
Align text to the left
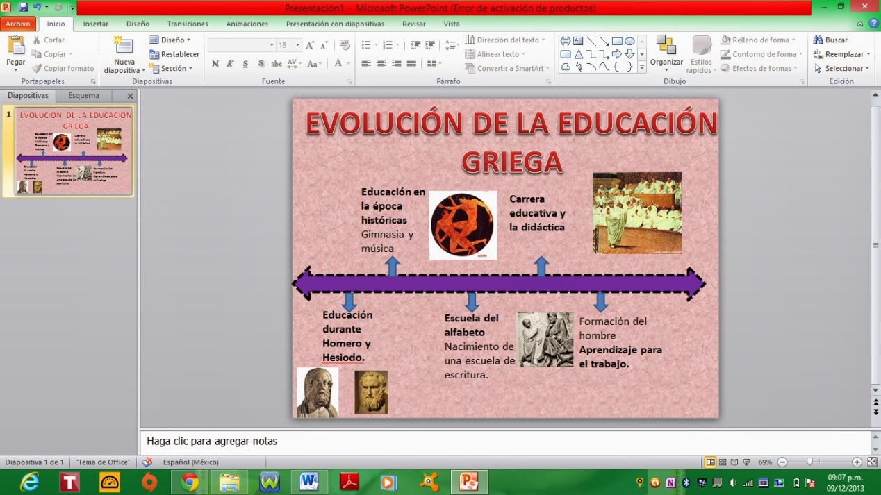366,63
